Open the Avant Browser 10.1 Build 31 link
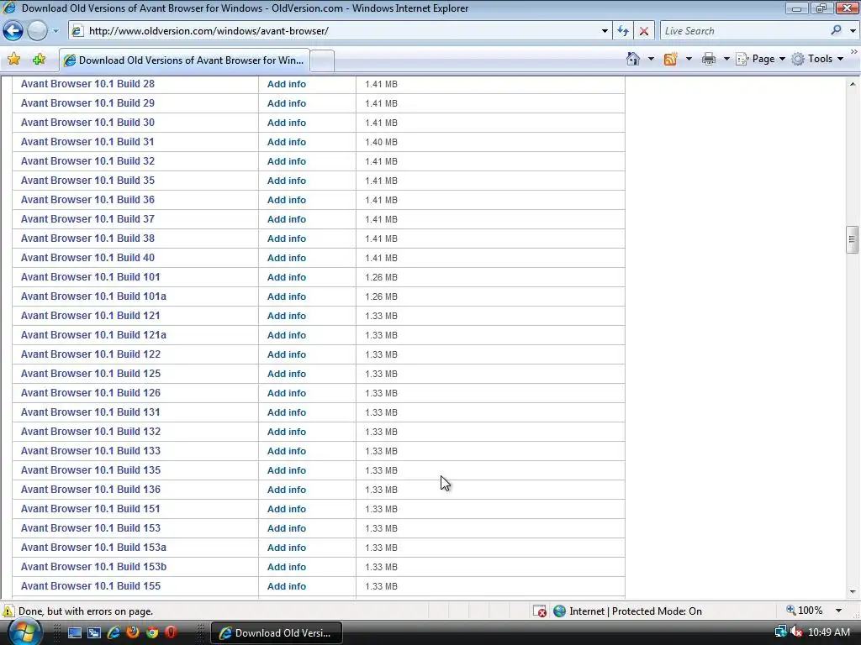 pyautogui.click(x=87, y=142)
